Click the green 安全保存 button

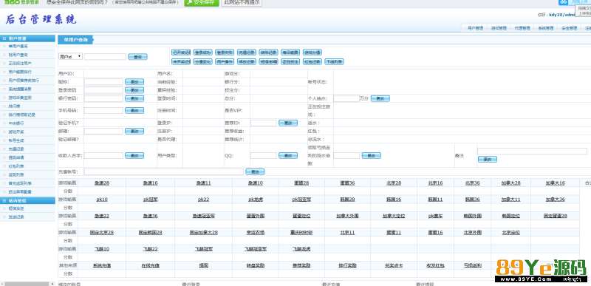point(201,2)
